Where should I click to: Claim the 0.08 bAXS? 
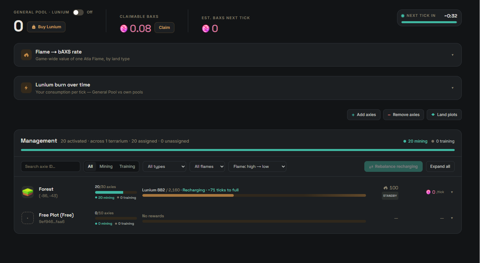tap(164, 28)
